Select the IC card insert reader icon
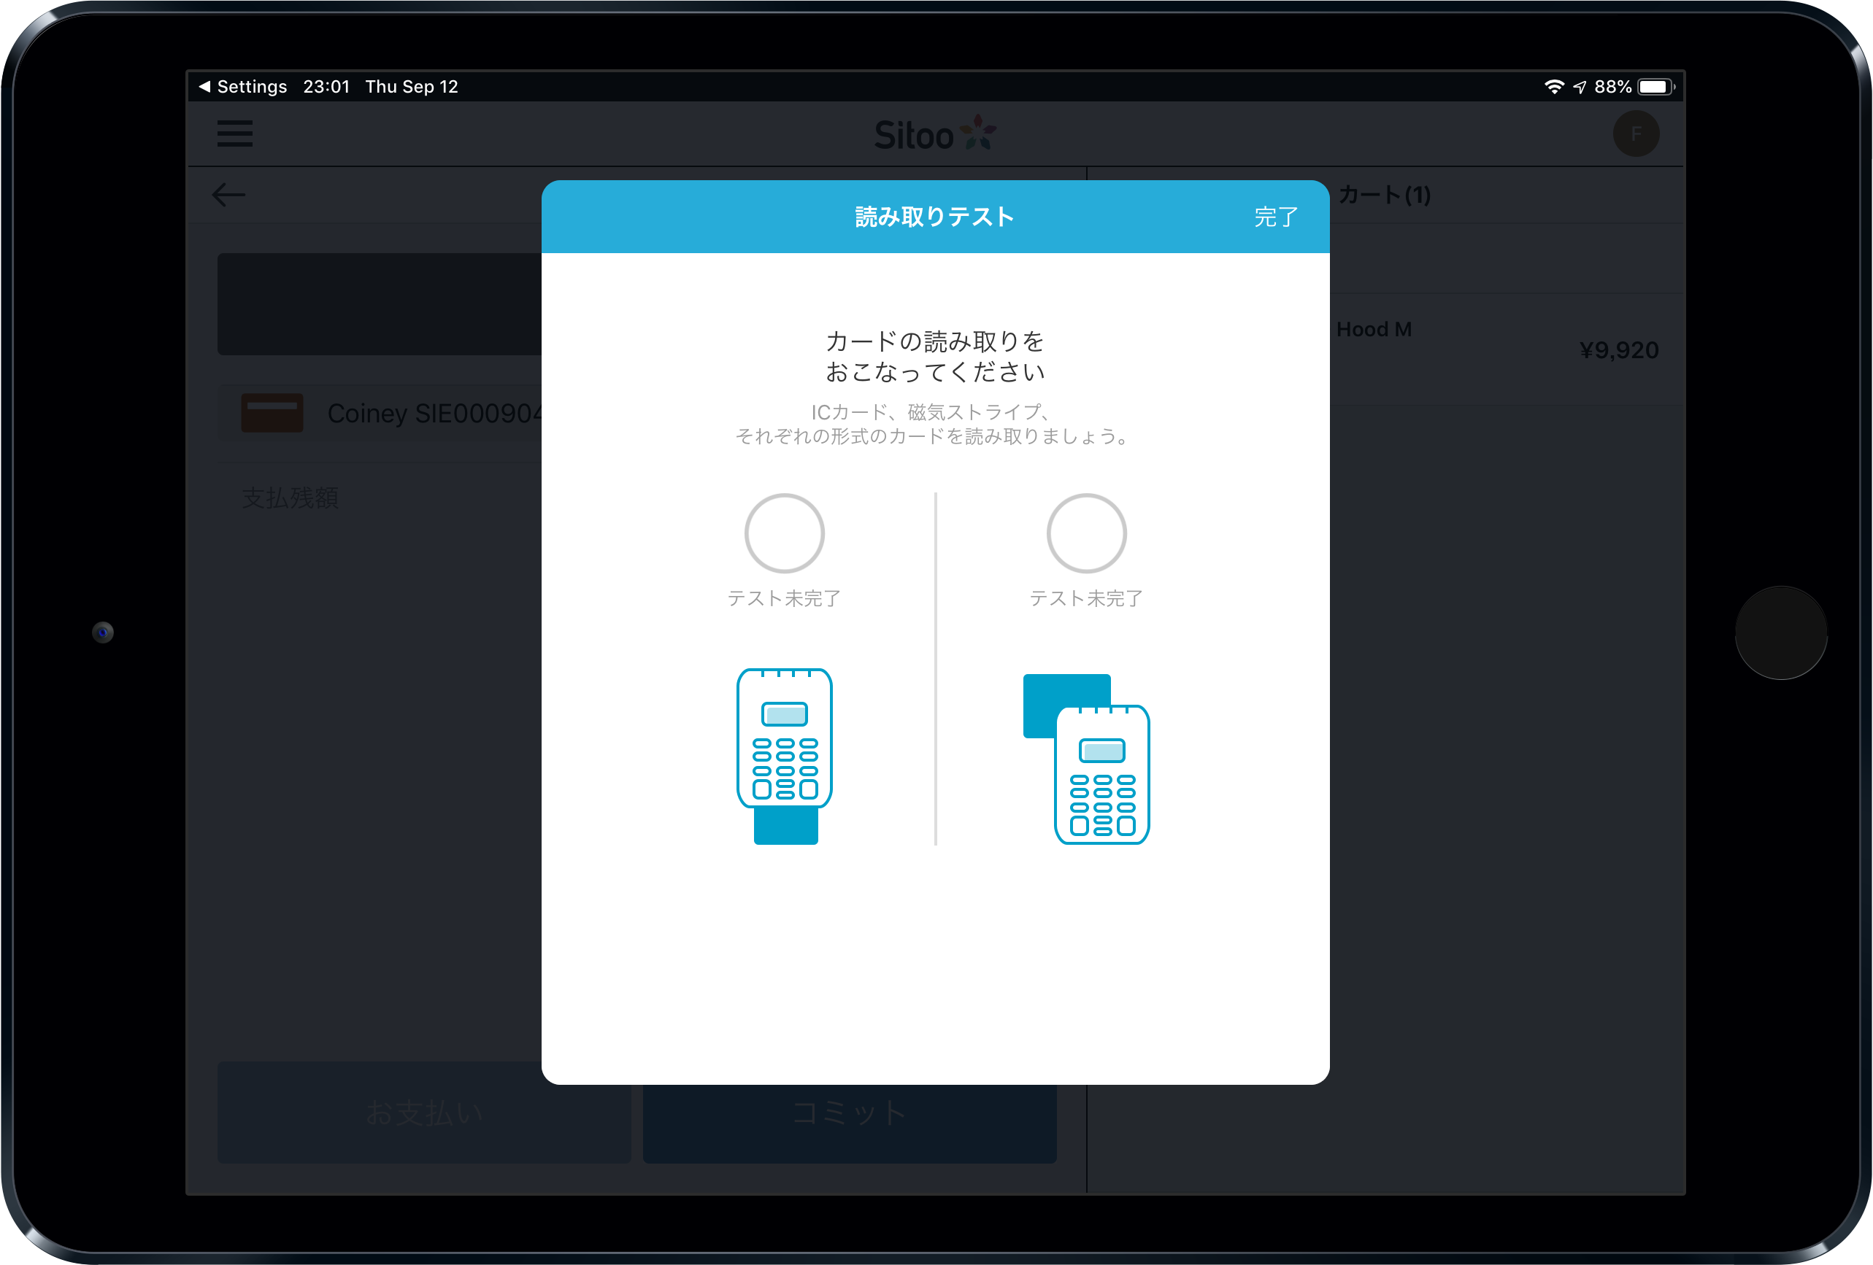 click(x=784, y=756)
